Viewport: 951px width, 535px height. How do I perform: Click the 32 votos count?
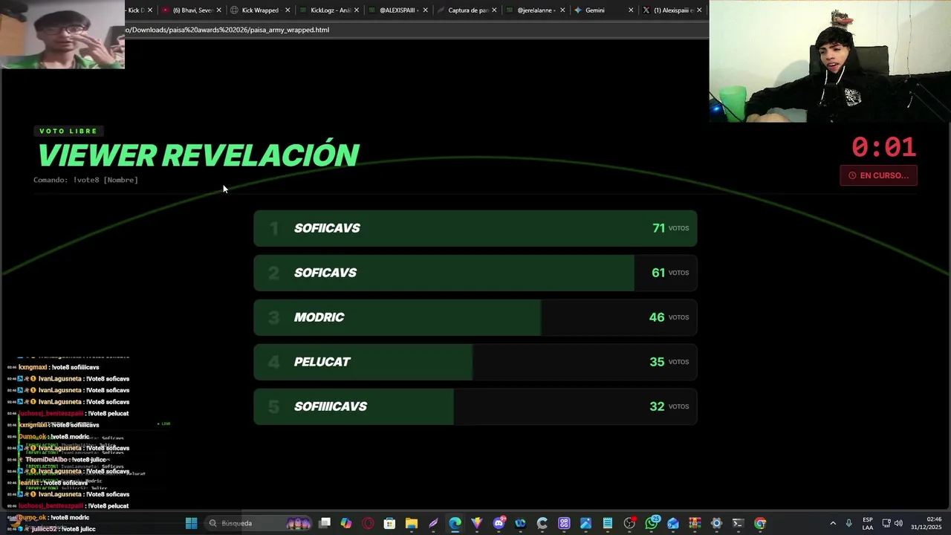[x=669, y=406]
